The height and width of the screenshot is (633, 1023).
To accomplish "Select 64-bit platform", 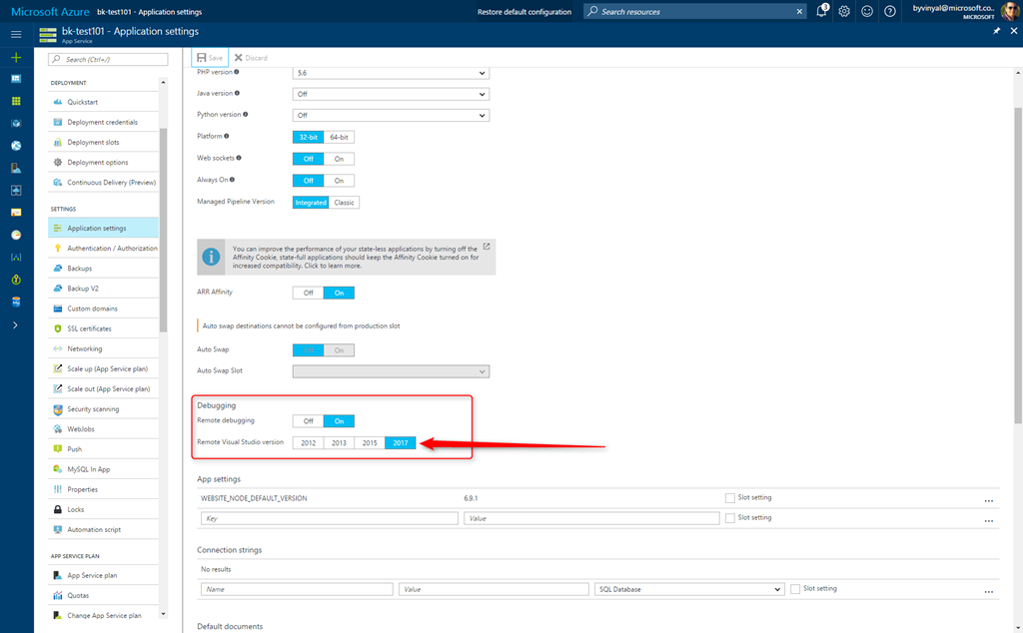I will tap(339, 137).
